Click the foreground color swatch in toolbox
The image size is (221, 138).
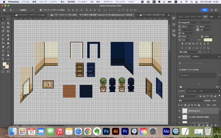pos(4,64)
